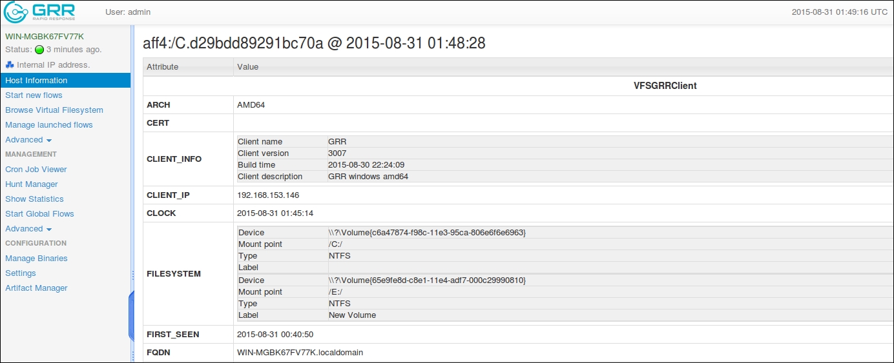This screenshot has height=363, width=894.
Task: Click the GRR Rapid Response logo
Action: (40, 12)
